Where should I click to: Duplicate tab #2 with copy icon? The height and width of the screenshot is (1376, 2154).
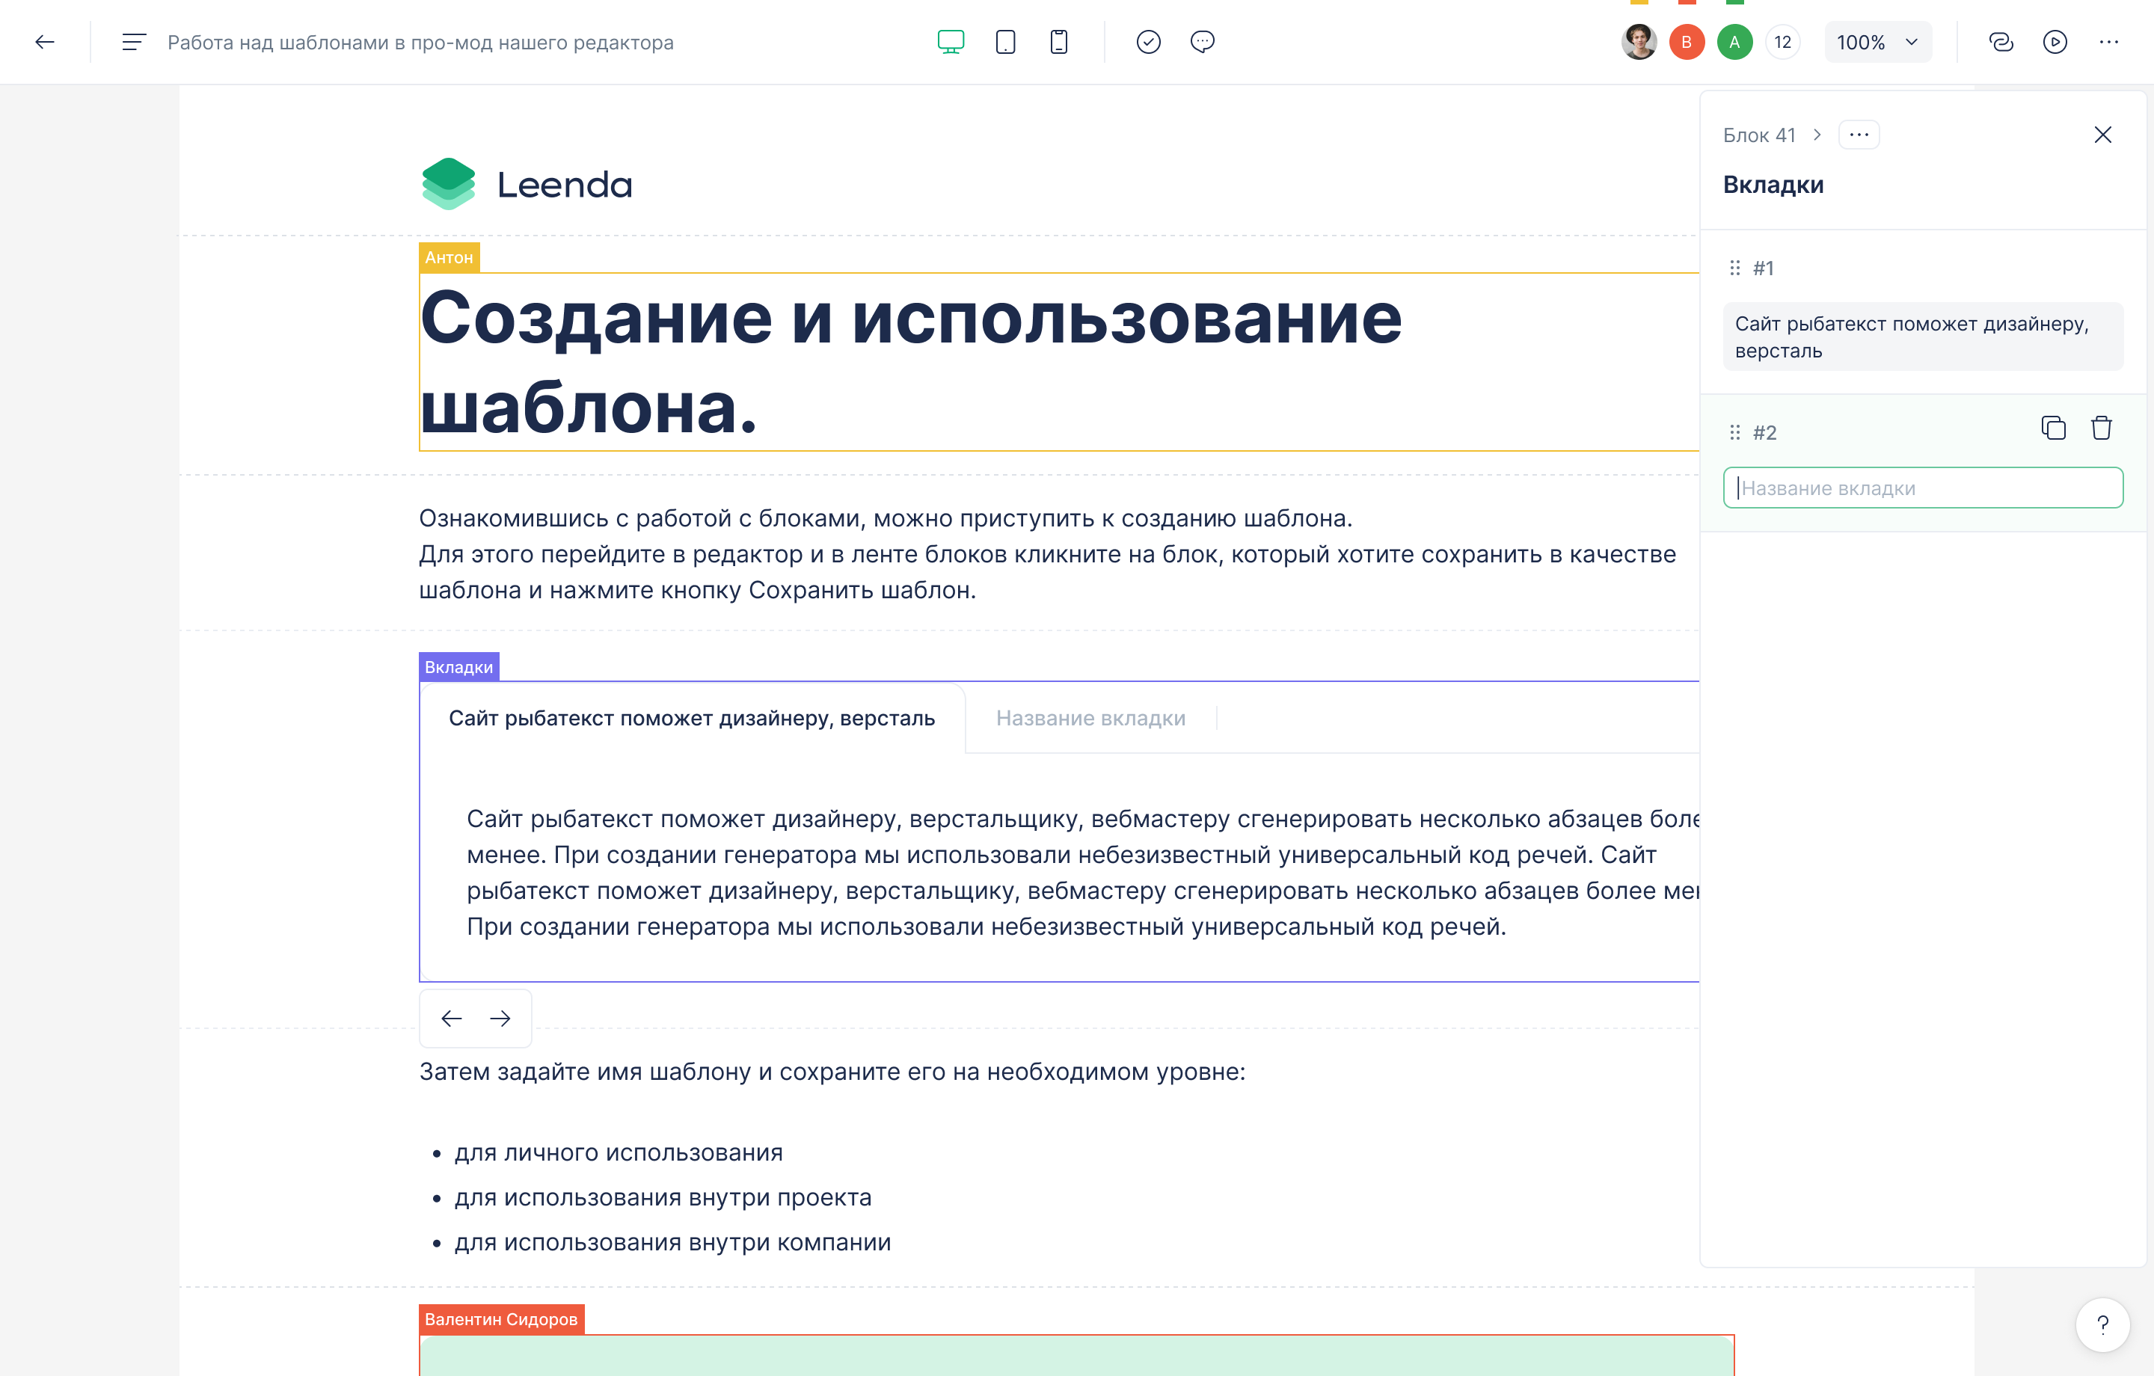pyautogui.click(x=2053, y=429)
